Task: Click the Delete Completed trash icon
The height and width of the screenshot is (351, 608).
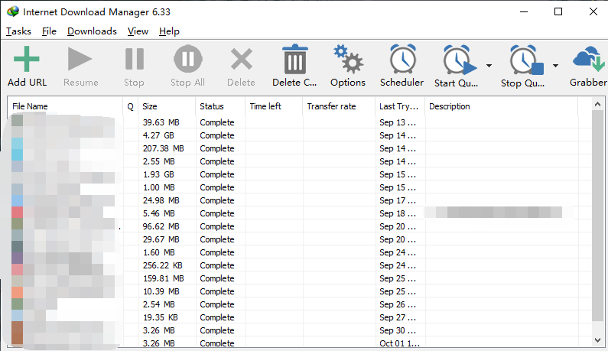Action: 294,60
